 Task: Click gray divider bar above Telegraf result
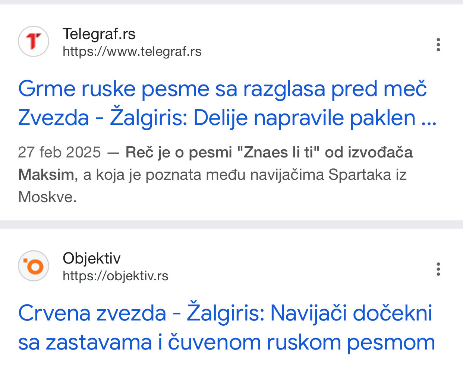(231, 2)
